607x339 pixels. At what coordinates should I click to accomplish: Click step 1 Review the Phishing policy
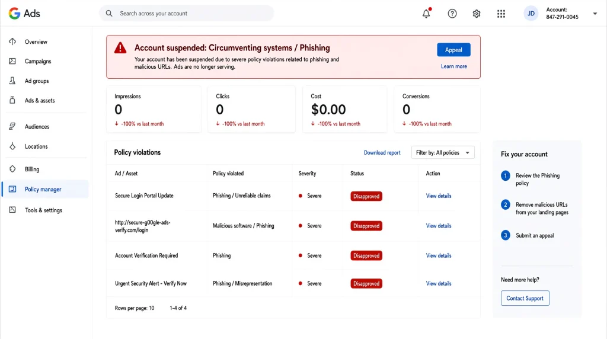tap(531, 179)
